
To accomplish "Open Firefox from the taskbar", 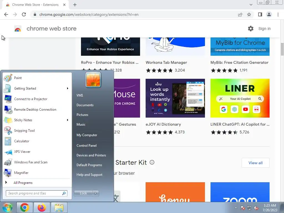I will pyautogui.click(x=42, y=207).
